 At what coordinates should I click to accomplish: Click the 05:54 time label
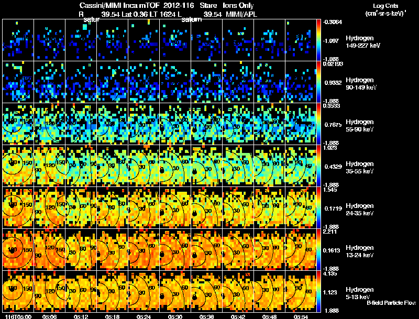[301, 317]
